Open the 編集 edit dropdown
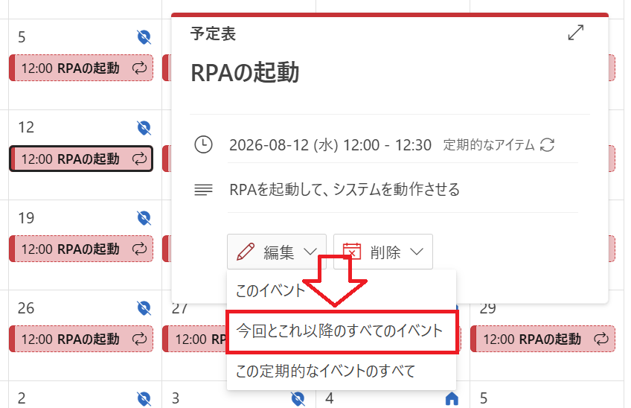Viewport: 631px width, 408px height. (277, 252)
